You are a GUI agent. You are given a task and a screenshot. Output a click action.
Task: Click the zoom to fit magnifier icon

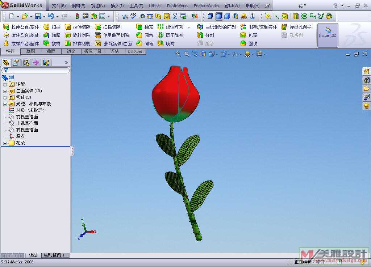(178, 54)
